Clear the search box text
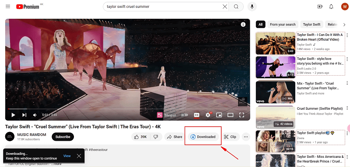Screen dimensions: 350x167 225,7
